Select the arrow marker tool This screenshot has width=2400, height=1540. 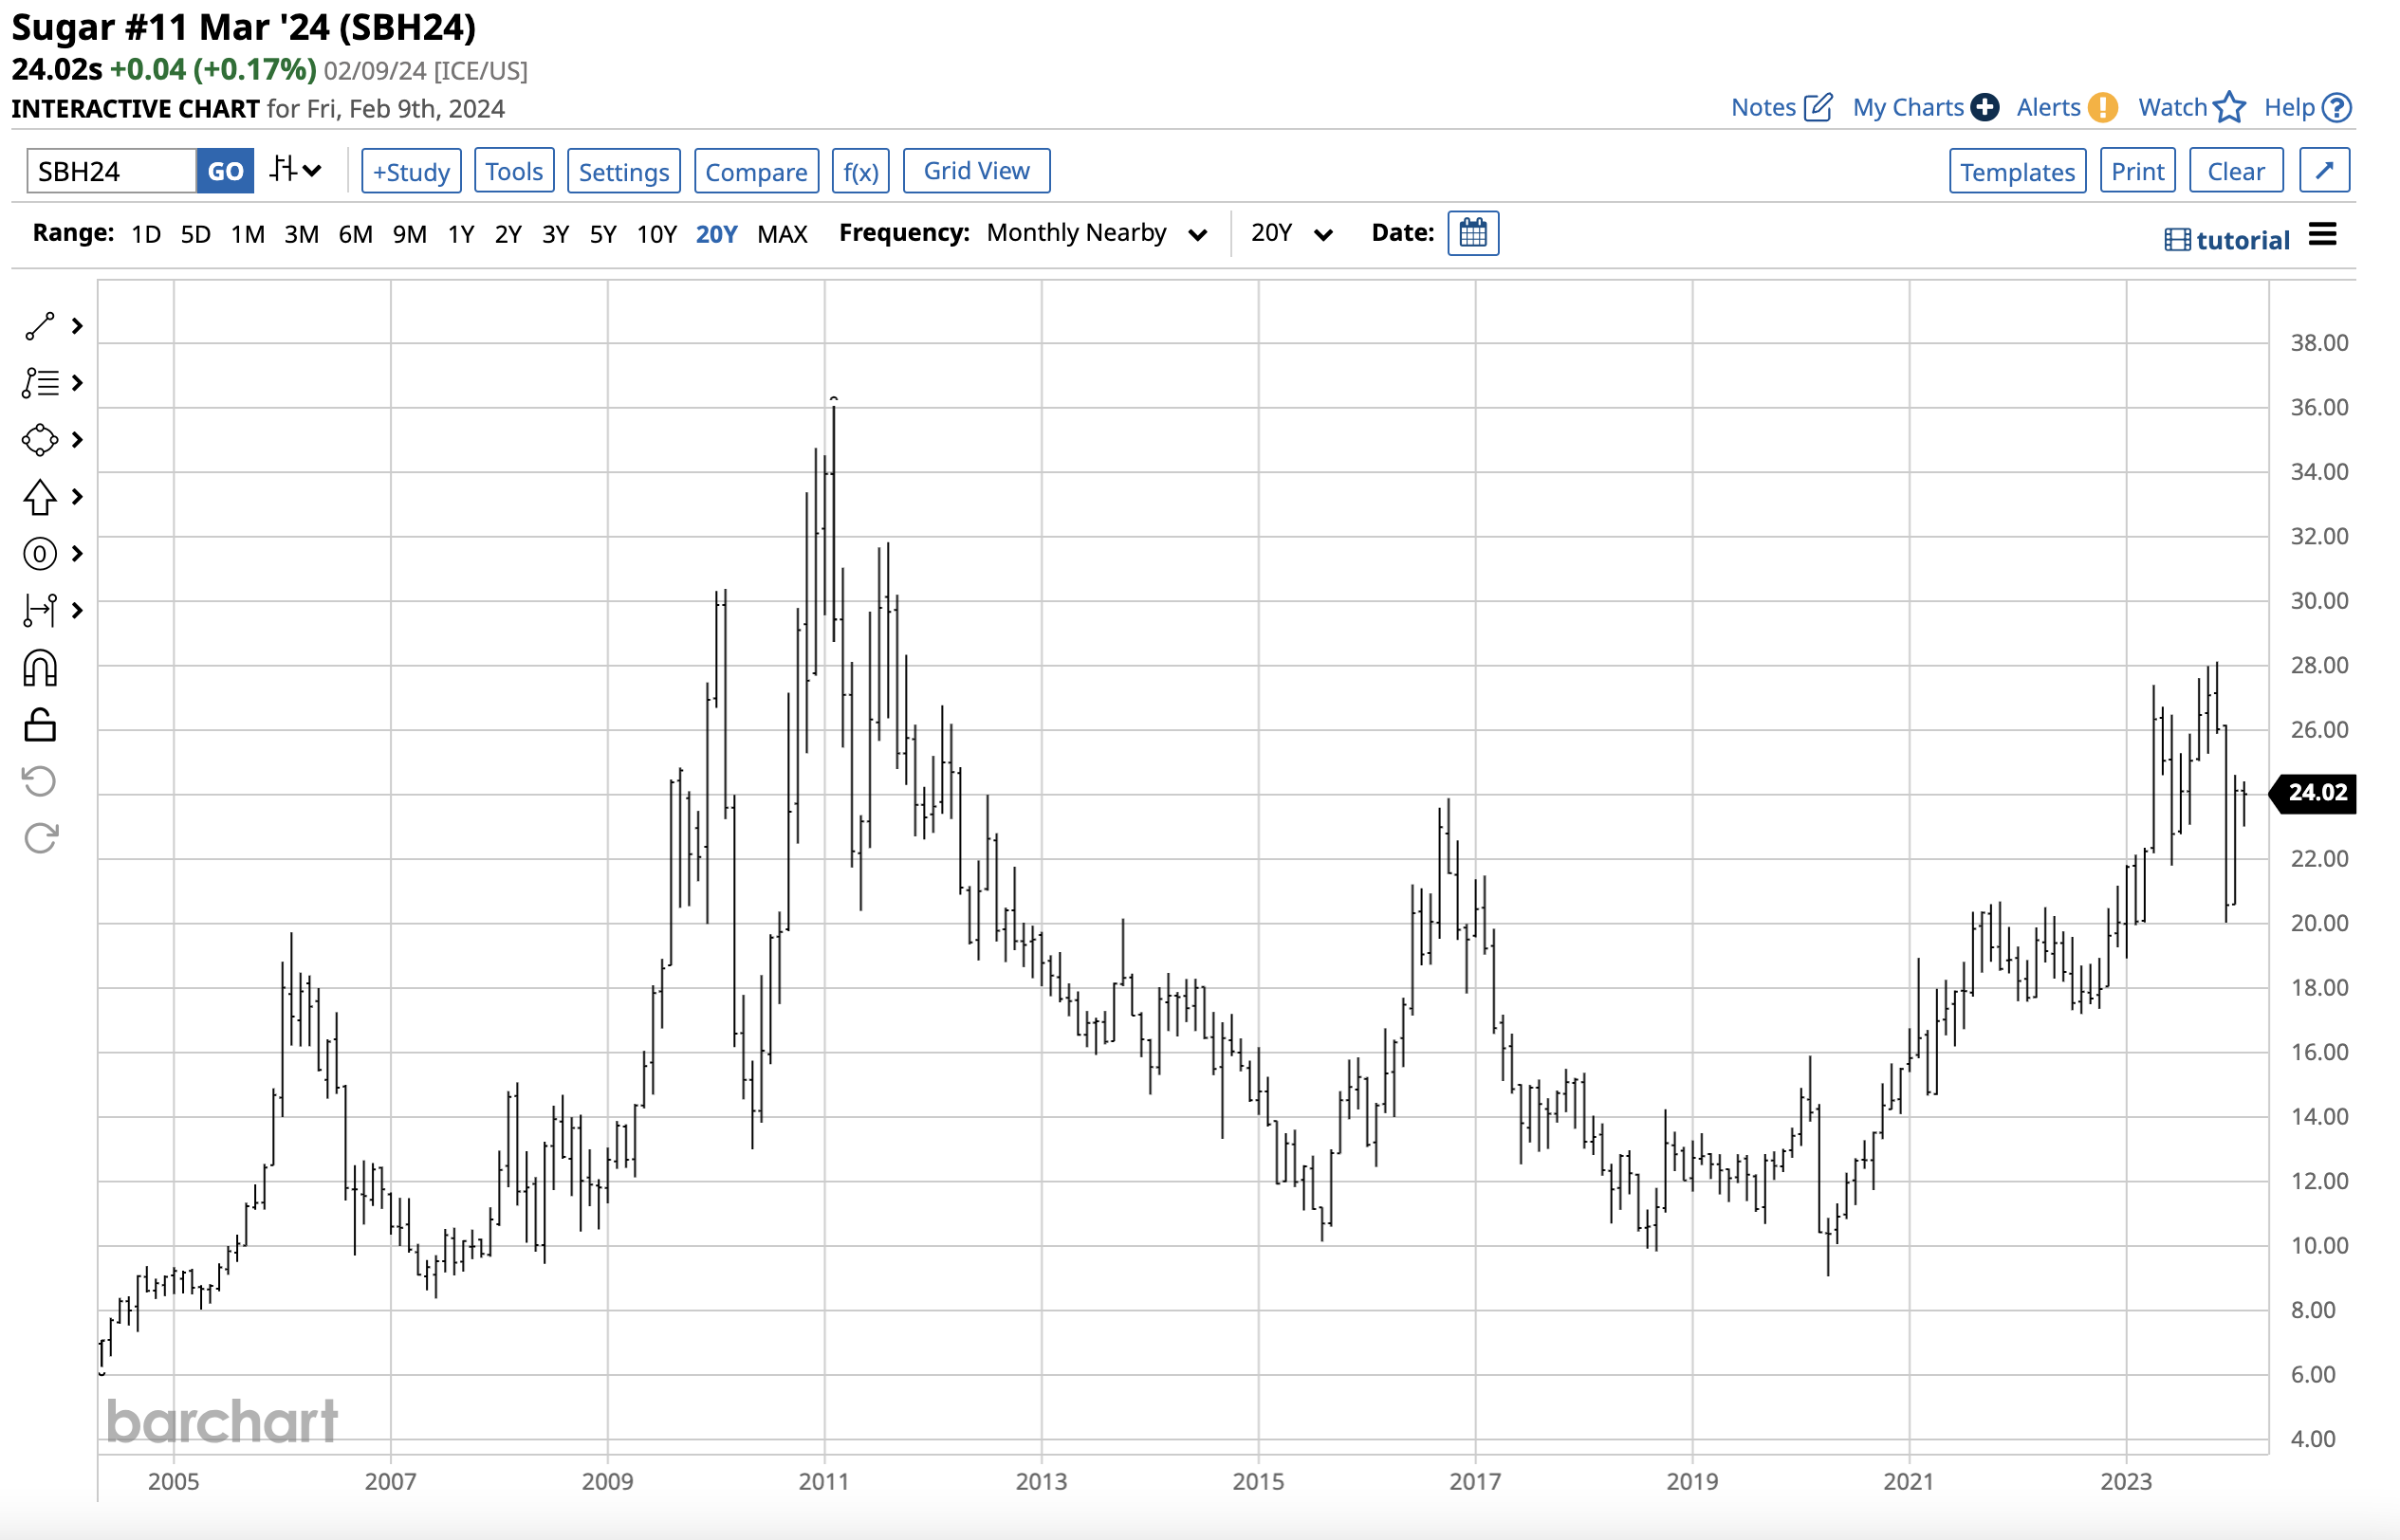40,497
